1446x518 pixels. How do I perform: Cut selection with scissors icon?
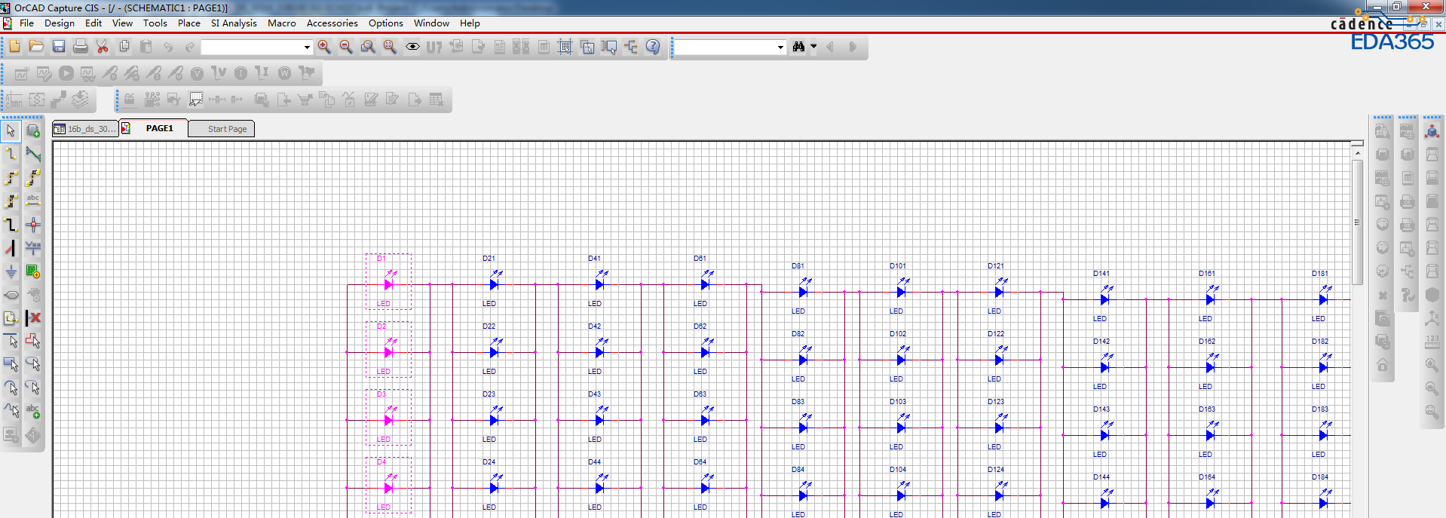[x=102, y=47]
